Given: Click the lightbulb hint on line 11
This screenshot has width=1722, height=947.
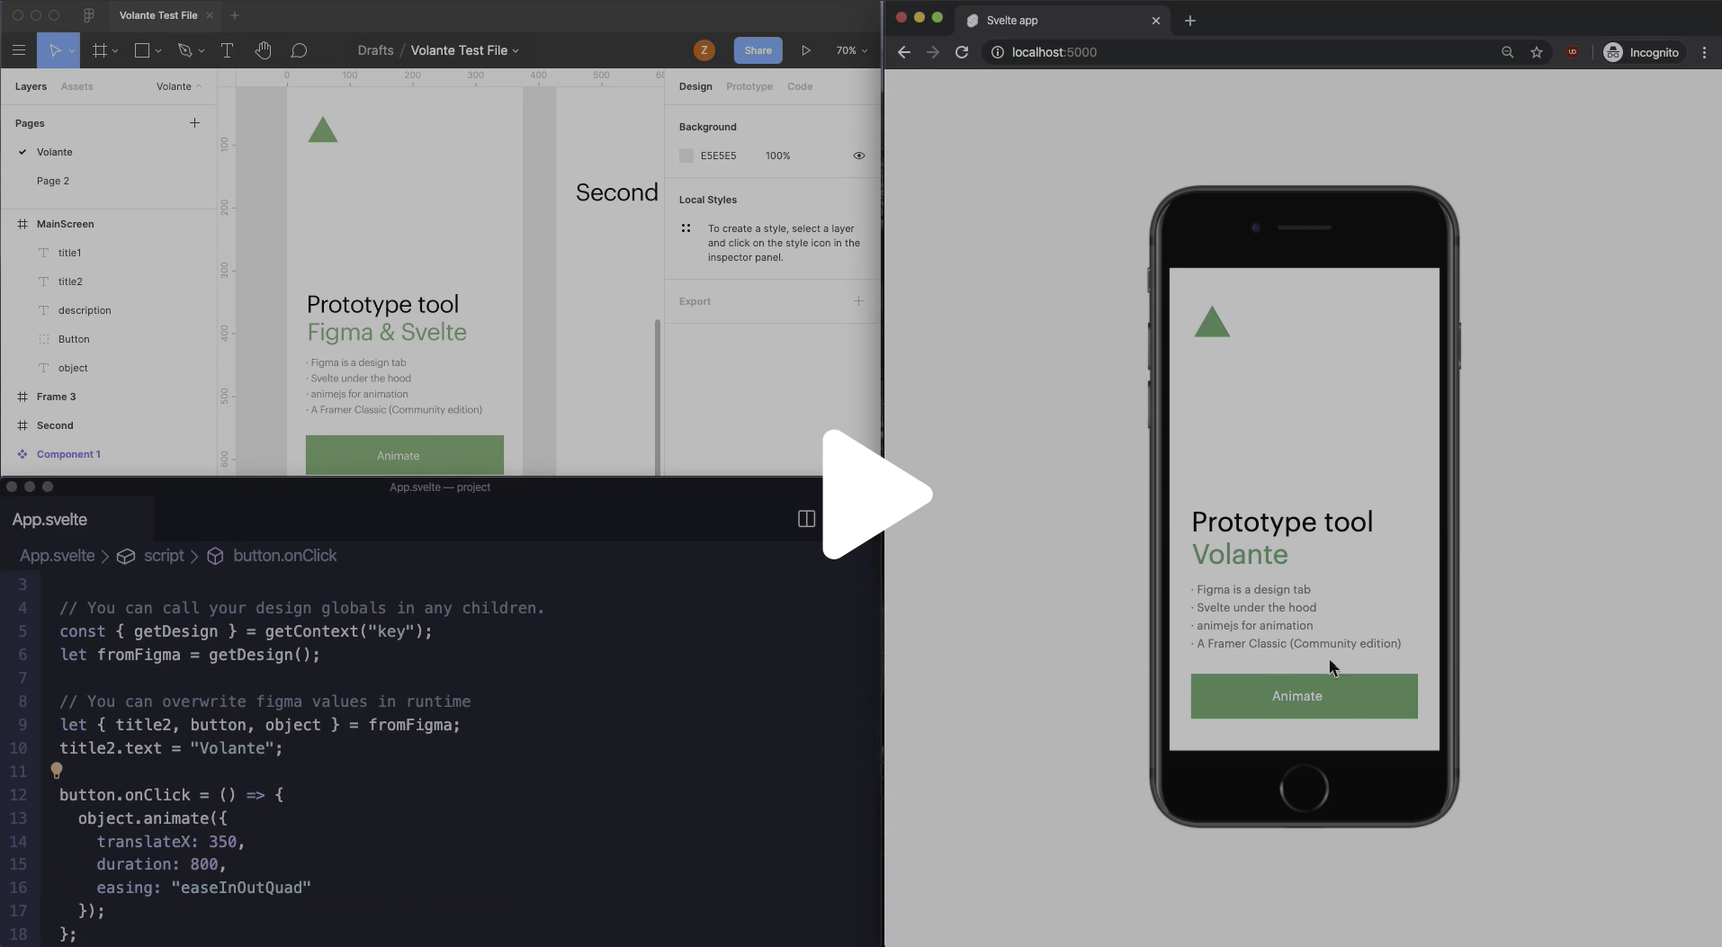Looking at the screenshot, I should [x=57, y=771].
